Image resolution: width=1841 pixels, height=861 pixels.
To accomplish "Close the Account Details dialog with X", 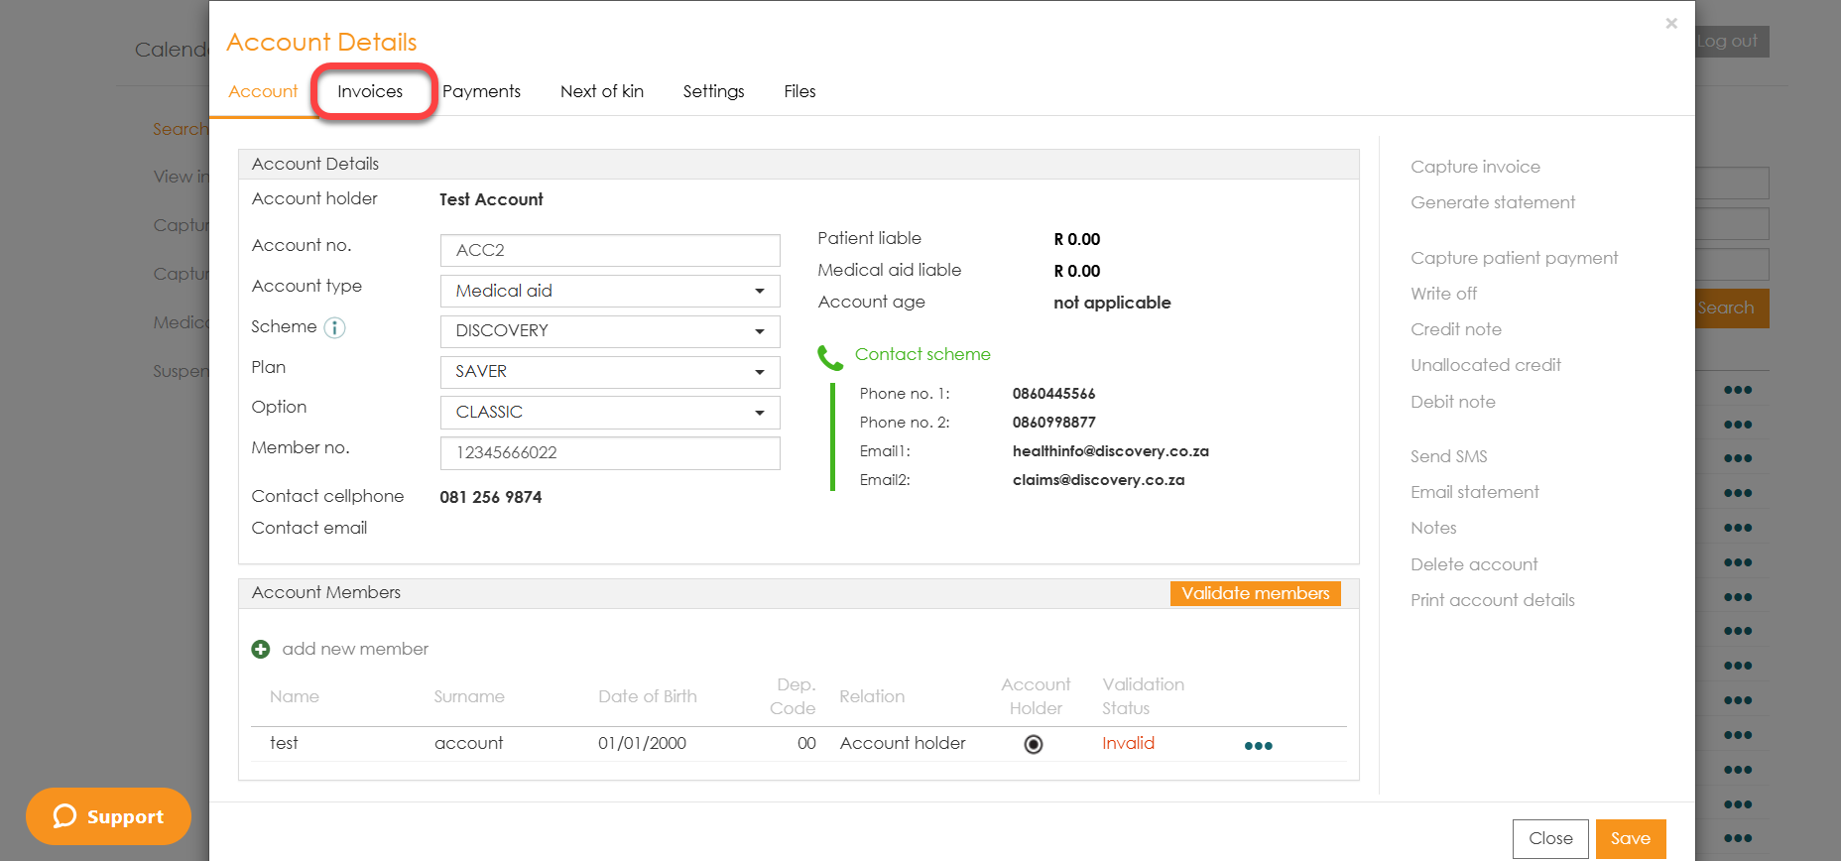I will coord(1671,24).
